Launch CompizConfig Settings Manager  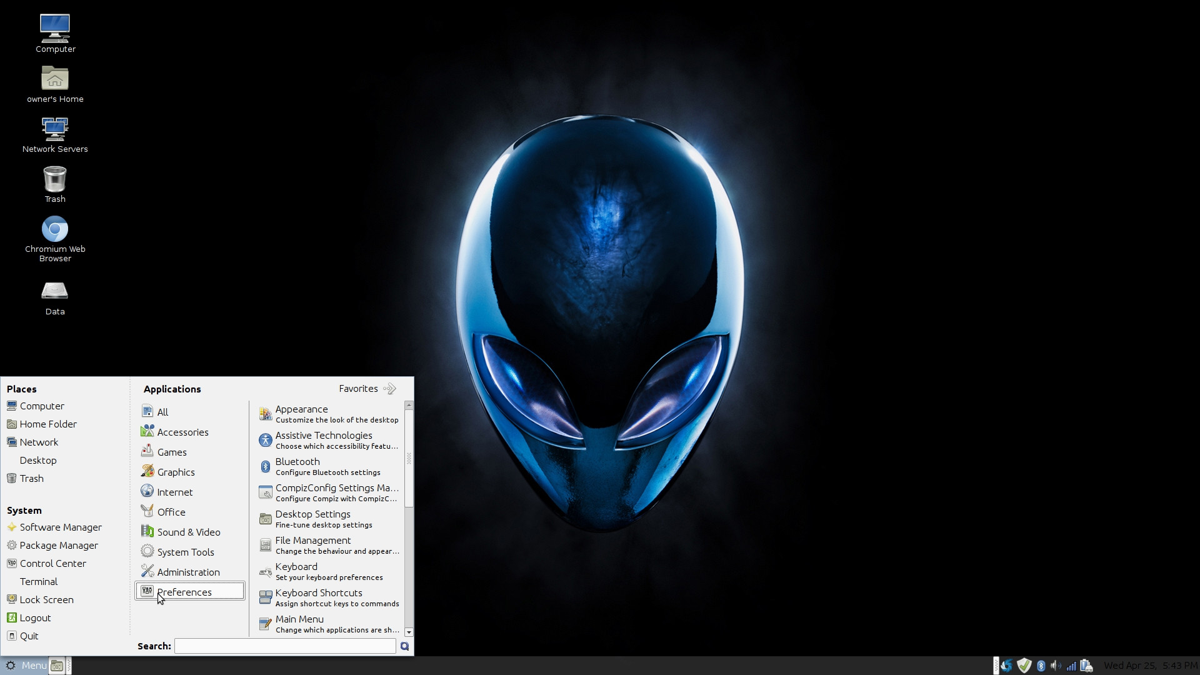point(329,492)
